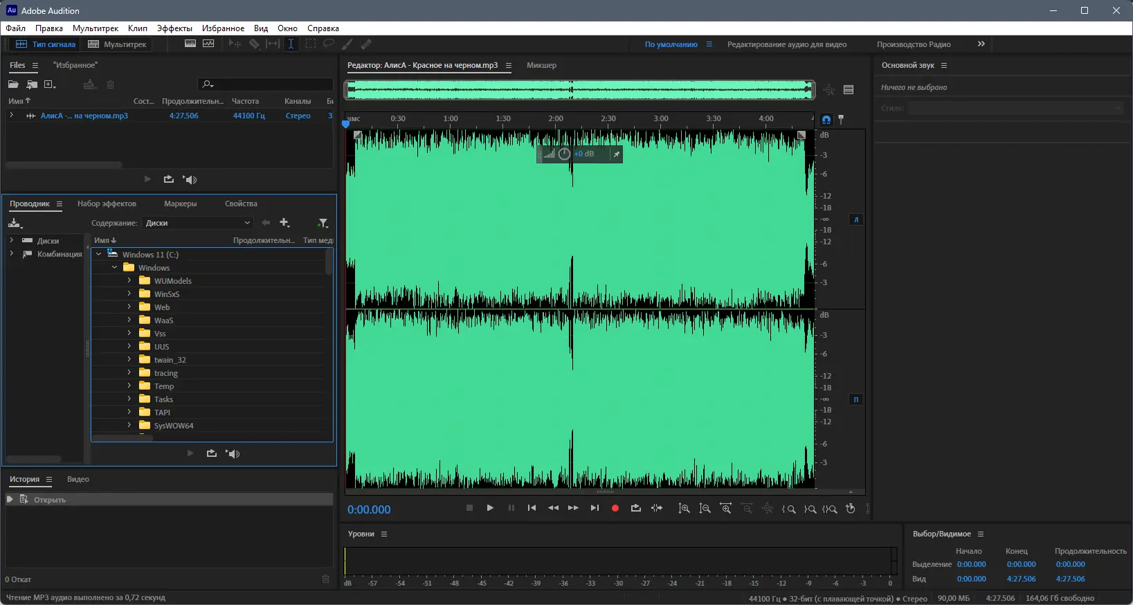Switch to Мультитрек view
The width and height of the screenshot is (1133, 605).
(x=118, y=44)
